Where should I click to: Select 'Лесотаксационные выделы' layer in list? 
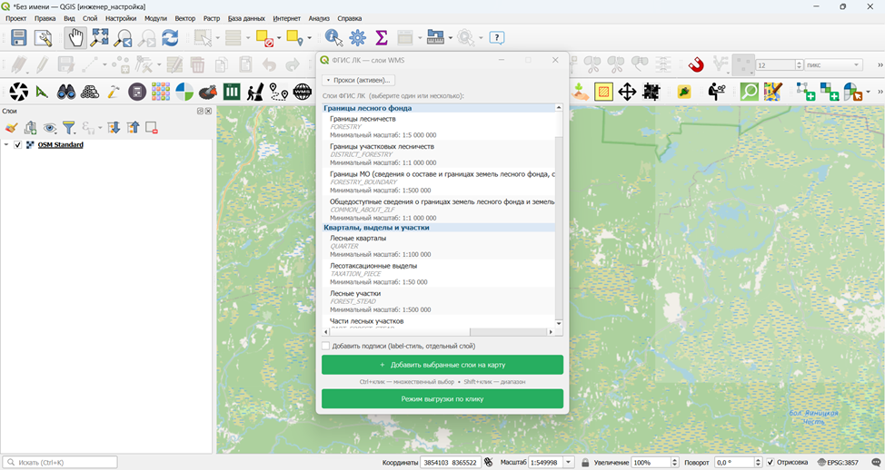[x=439, y=273]
